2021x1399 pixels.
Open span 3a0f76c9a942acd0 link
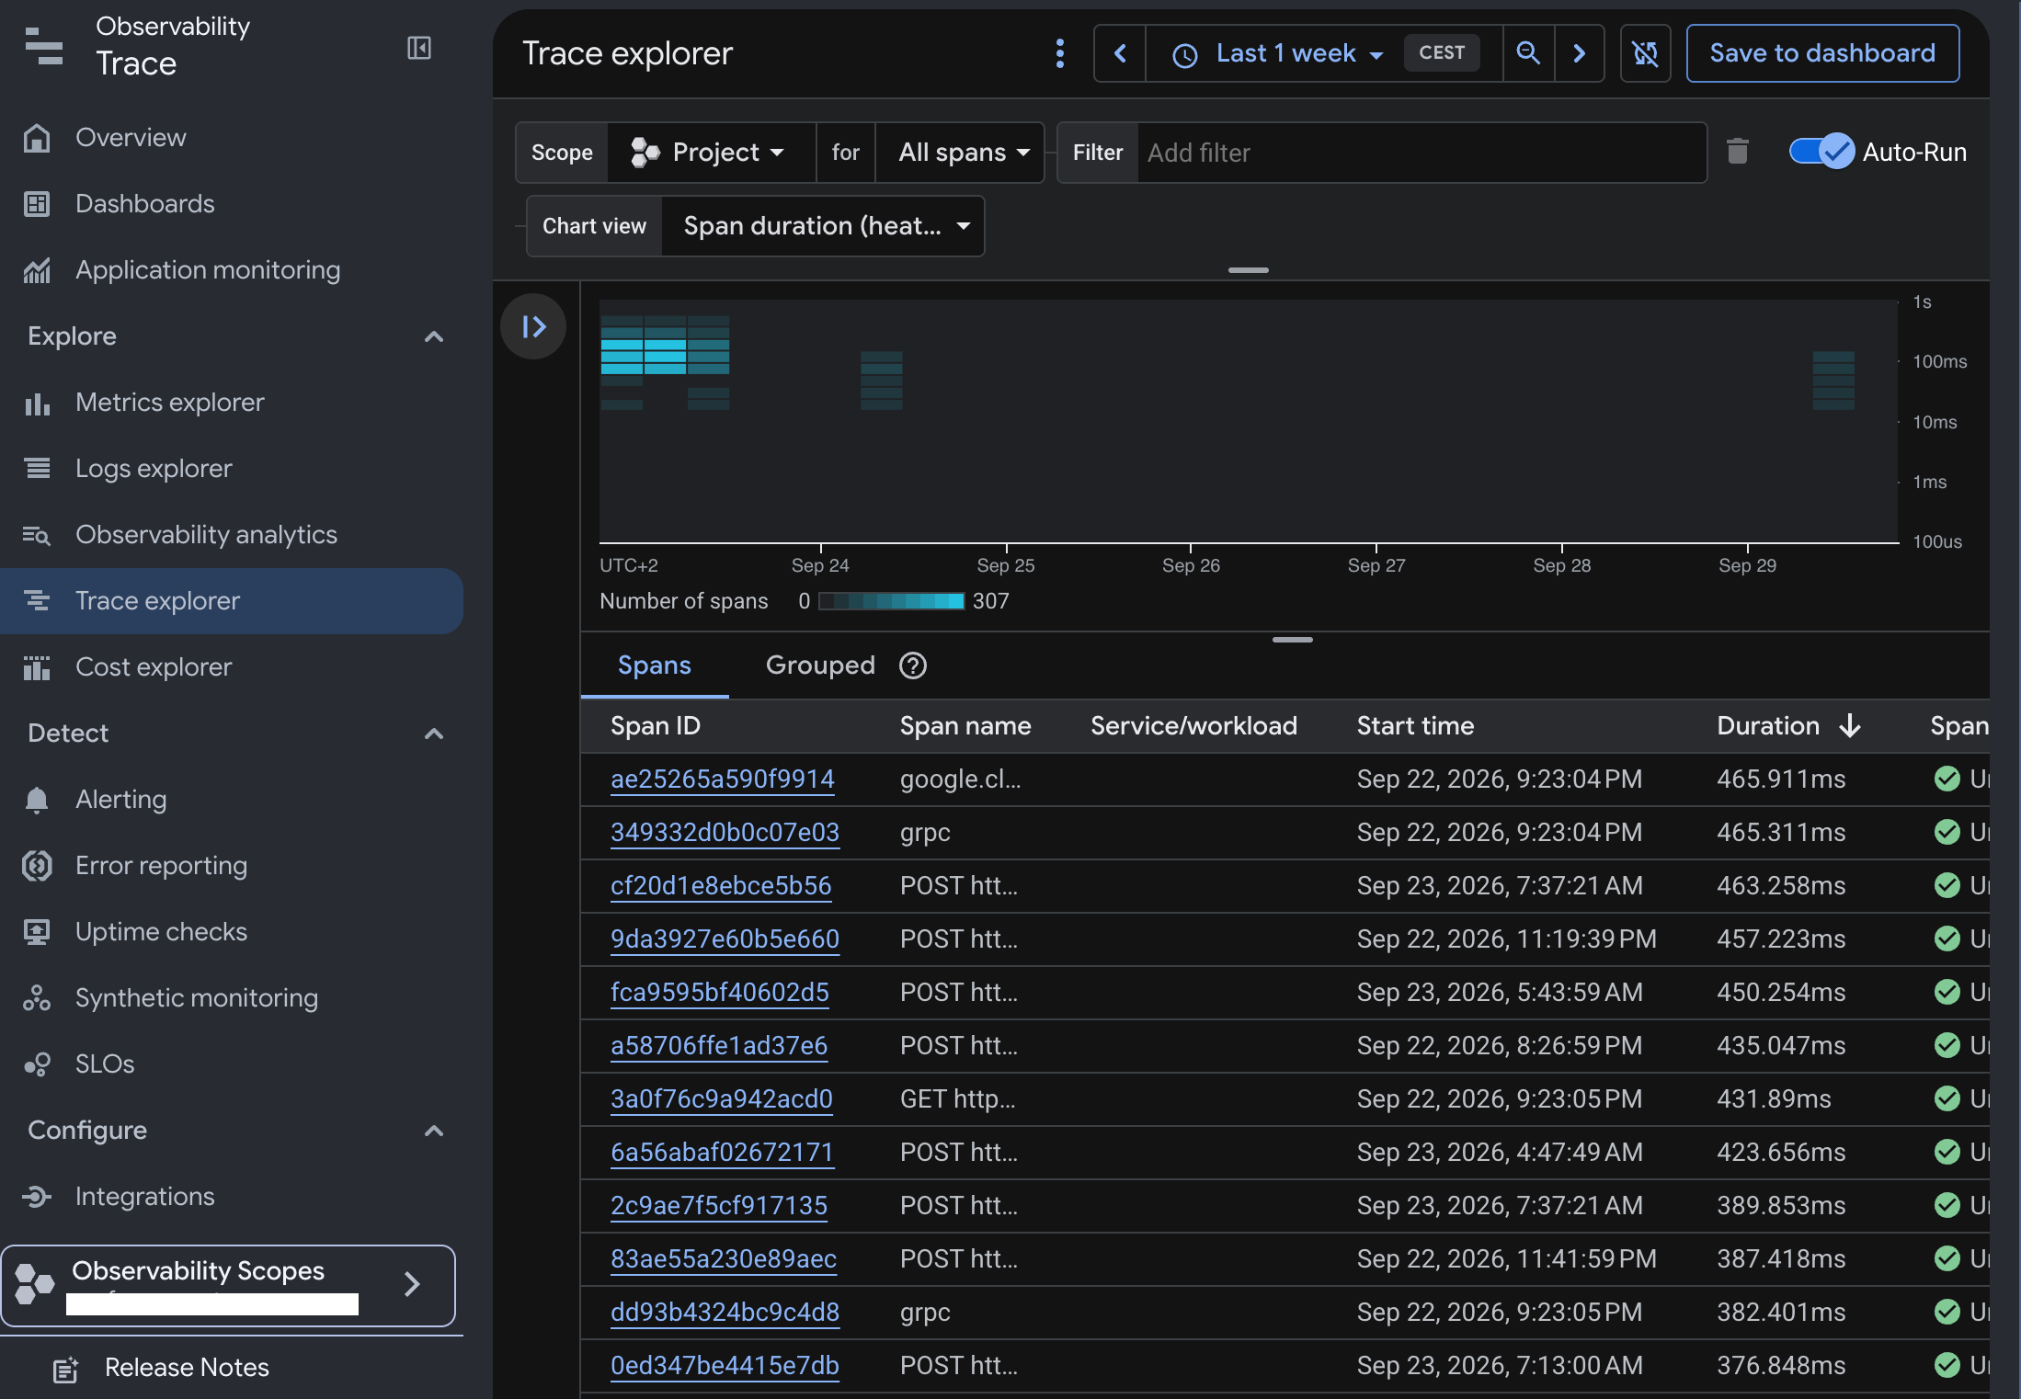722,1099
